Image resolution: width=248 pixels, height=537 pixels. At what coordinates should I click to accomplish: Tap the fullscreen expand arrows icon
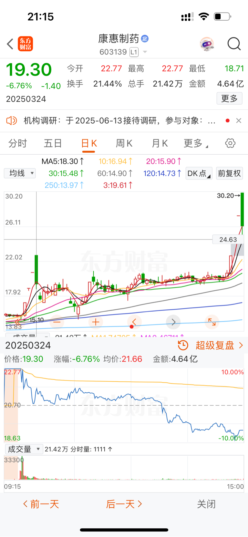(x=212, y=322)
